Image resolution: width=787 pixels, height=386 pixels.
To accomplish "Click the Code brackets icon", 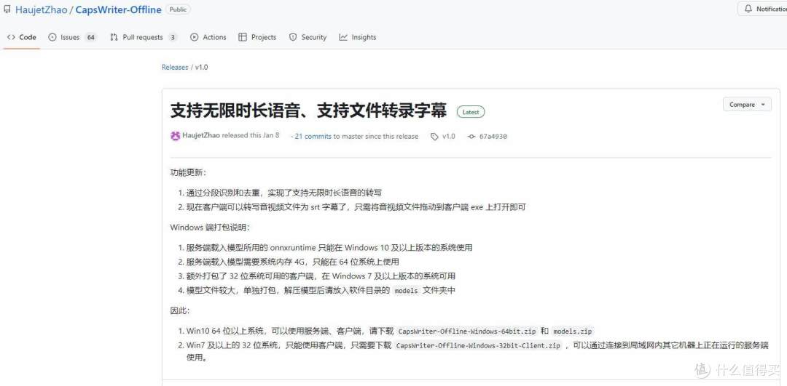I will coord(11,37).
